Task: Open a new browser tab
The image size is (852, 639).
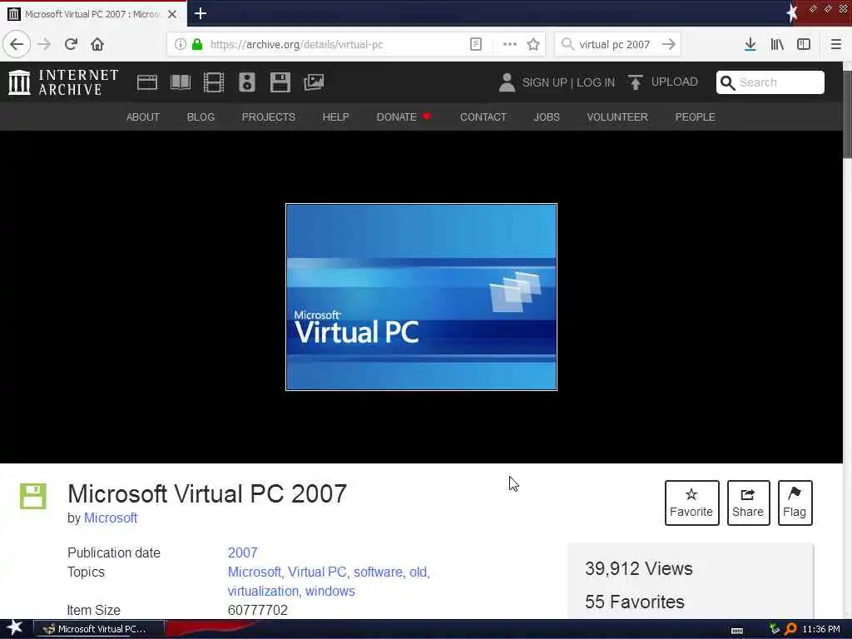Action: tap(200, 13)
